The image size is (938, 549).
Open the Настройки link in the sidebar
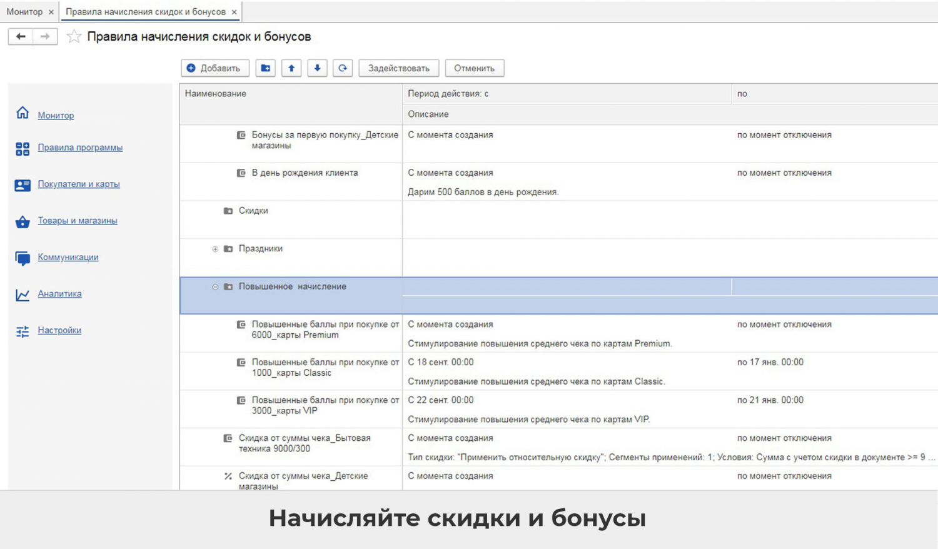tap(59, 330)
